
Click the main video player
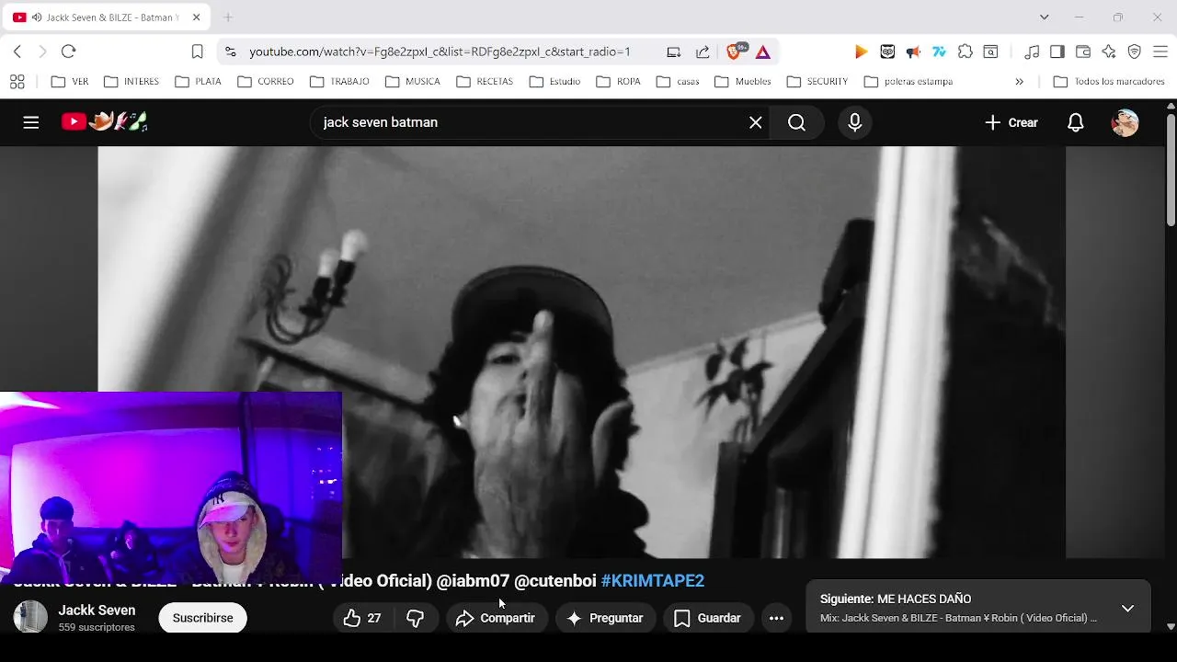click(x=581, y=352)
